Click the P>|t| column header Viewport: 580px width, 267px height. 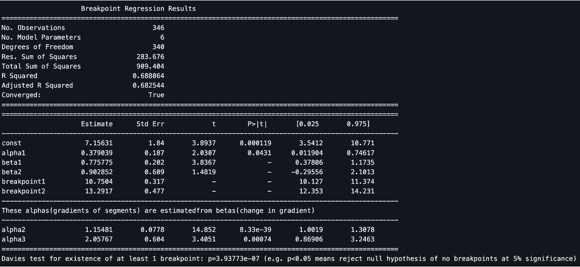coord(257,124)
